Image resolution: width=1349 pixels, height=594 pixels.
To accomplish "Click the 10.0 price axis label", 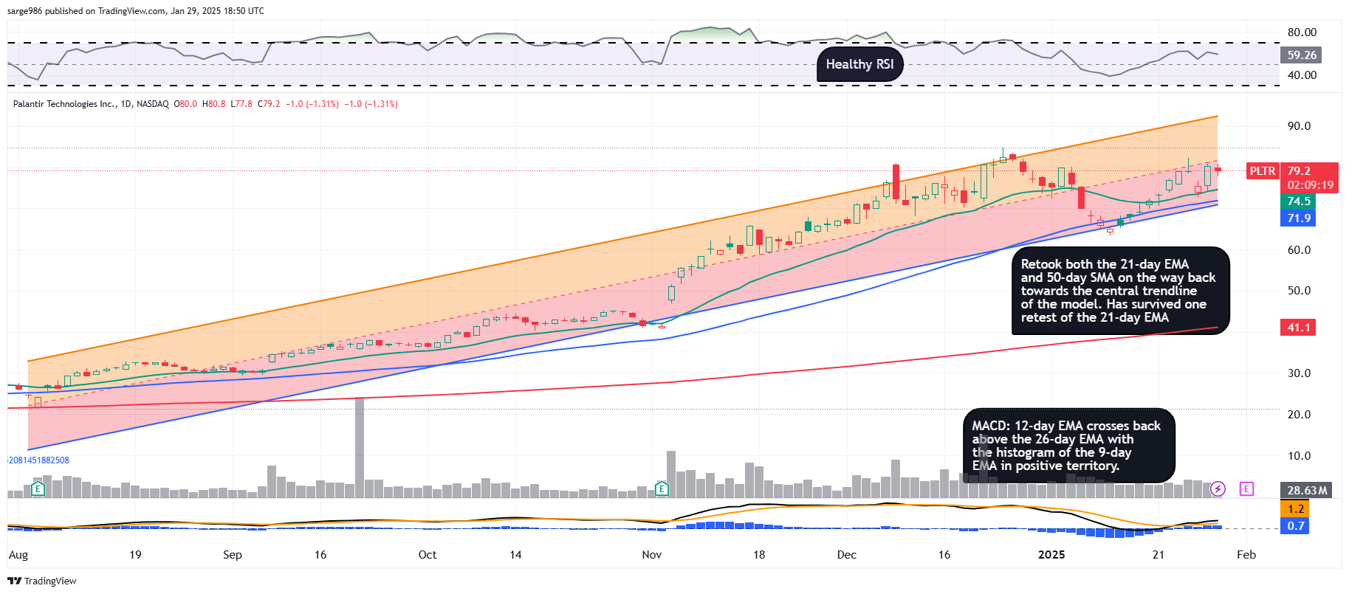I will 1300,456.
